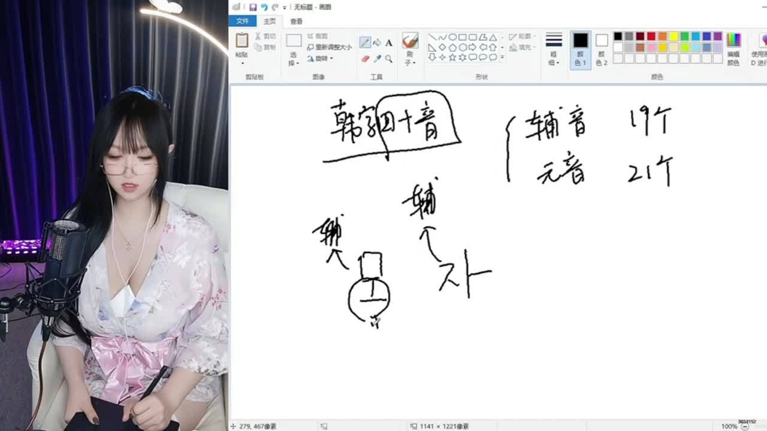
Task: Pick the purple color swatch
Action: click(718, 37)
